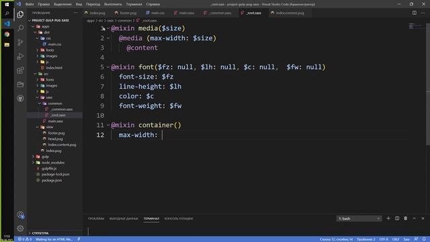
Task: Create a new terminal with plus icon
Action: pyautogui.click(x=388, y=218)
